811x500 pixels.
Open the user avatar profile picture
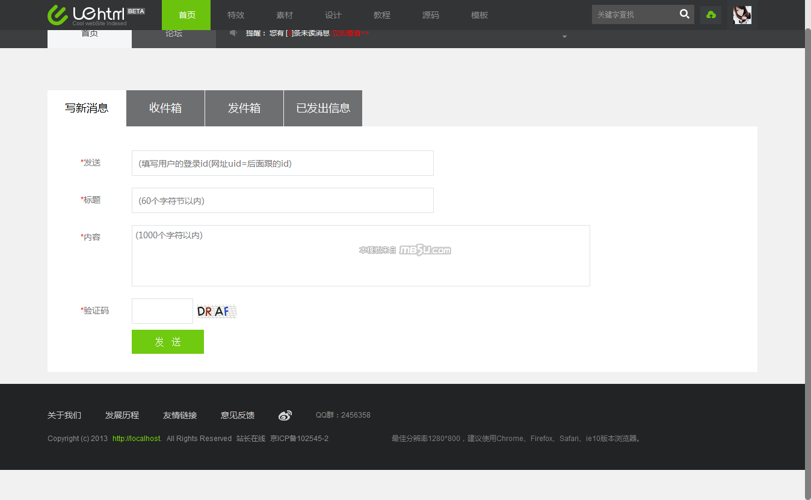coord(742,14)
